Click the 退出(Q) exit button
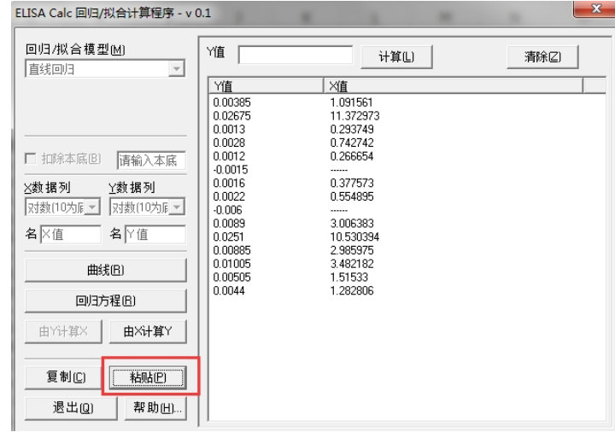Viewport: 615px width, 432px height. 71,408
